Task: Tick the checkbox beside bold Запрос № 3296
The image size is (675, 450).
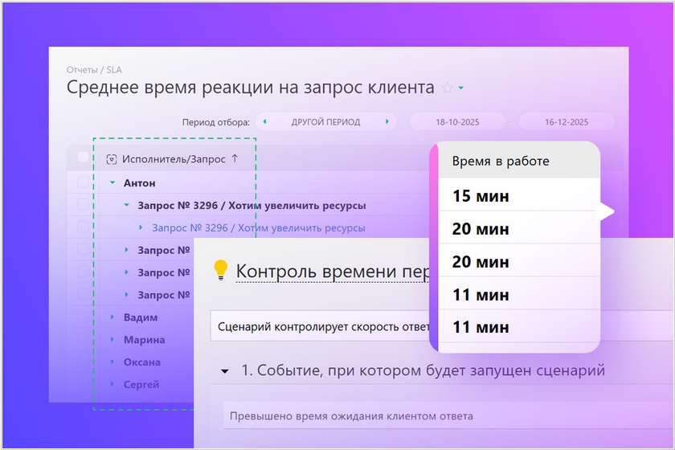Action: (84, 206)
